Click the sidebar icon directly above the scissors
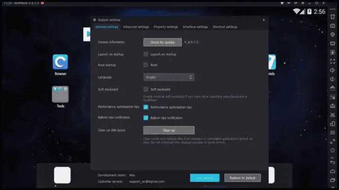 pyautogui.click(x=333, y=106)
